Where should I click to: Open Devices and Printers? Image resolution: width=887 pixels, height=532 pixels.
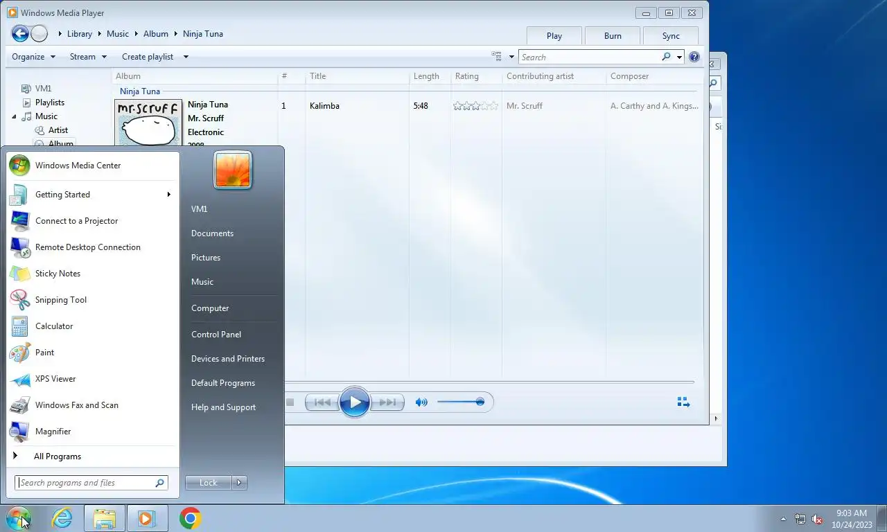click(228, 359)
